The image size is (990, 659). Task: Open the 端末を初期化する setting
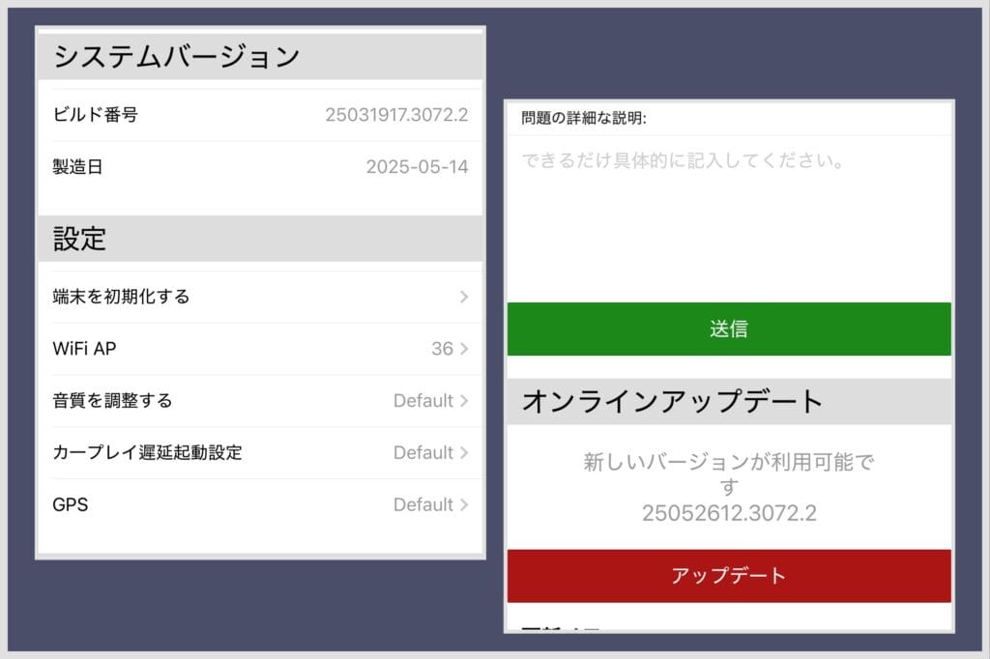click(x=121, y=297)
